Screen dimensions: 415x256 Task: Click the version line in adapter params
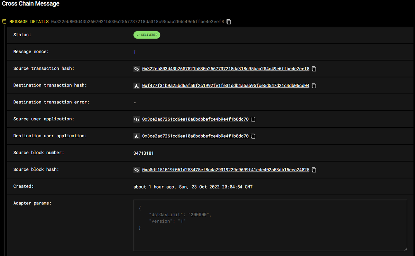click(x=167, y=221)
